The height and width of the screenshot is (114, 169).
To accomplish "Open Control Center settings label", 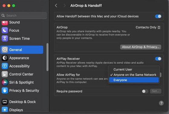I will [x=21, y=74].
